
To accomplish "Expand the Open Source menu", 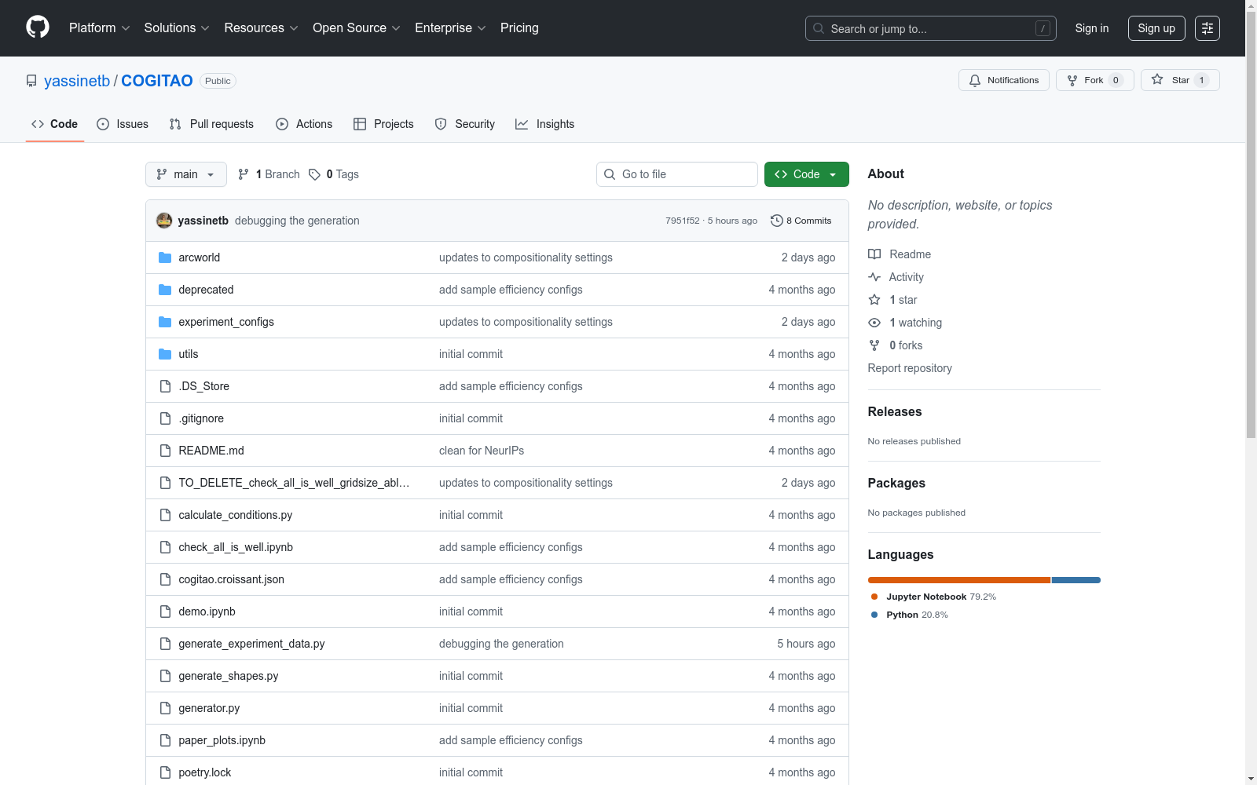I will (x=357, y=28).
